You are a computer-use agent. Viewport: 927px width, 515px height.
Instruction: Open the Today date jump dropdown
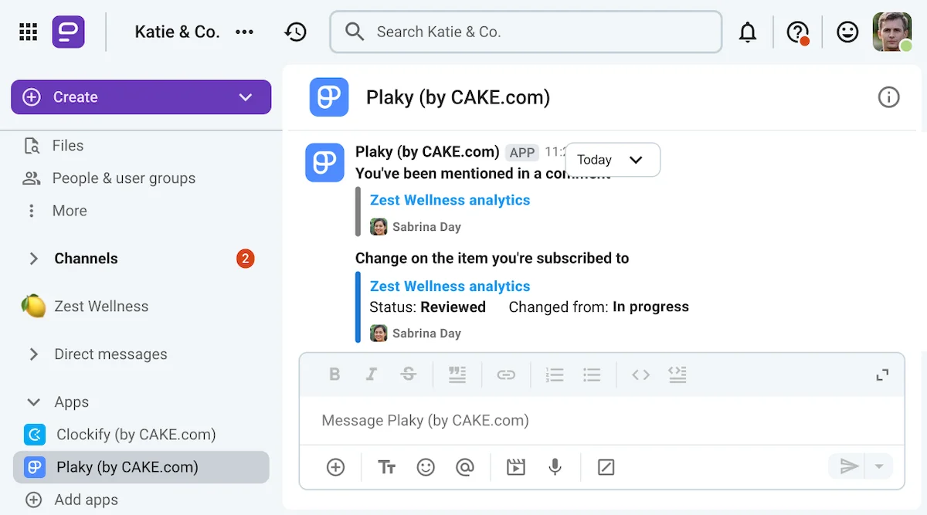[613, 160]
